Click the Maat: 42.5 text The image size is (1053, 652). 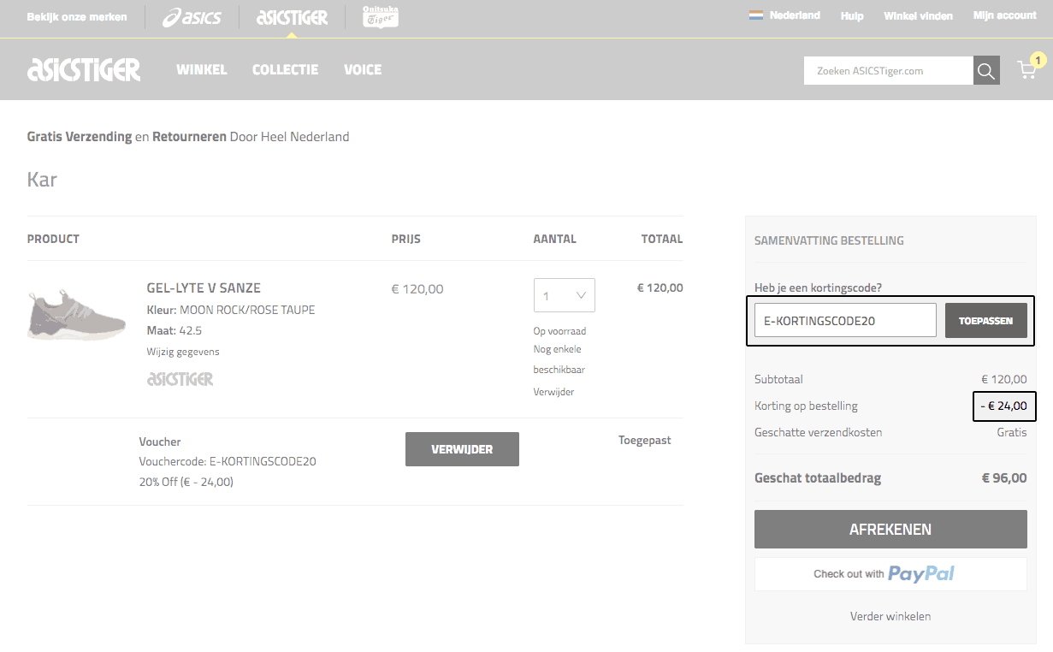(x=175, y=330)
